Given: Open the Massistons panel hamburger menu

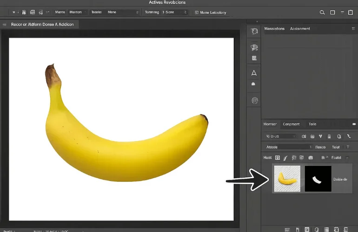Looking at the screenshot, I should click(353, 28).
